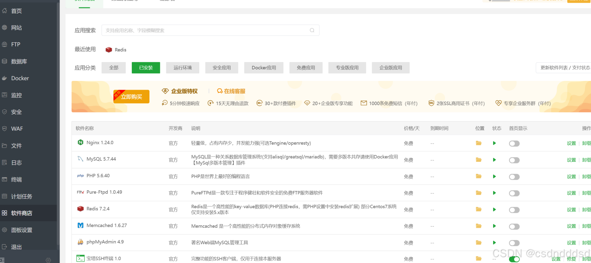Screen dimensions: 591x263
Task: Filter apps by 安全应用
Action: 222,68
